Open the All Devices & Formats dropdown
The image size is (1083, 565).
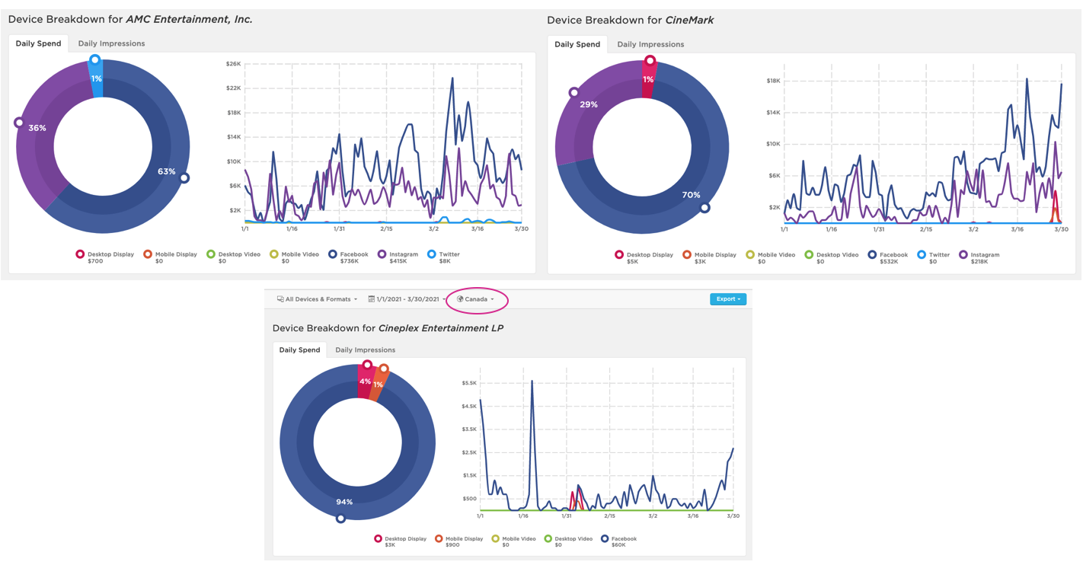[x=317, y=299]
